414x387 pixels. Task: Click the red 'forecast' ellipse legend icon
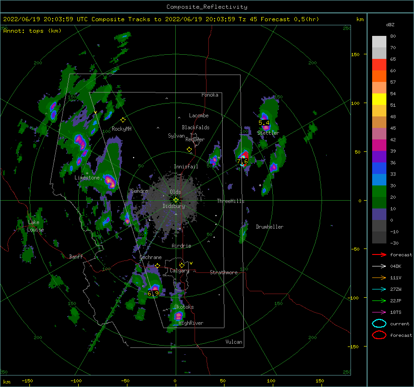click(379, 335)
